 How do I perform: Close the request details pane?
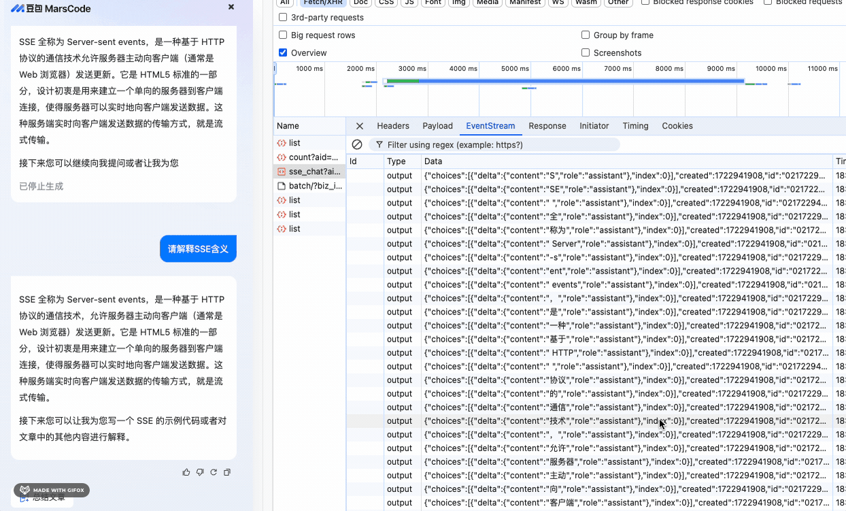360,126
